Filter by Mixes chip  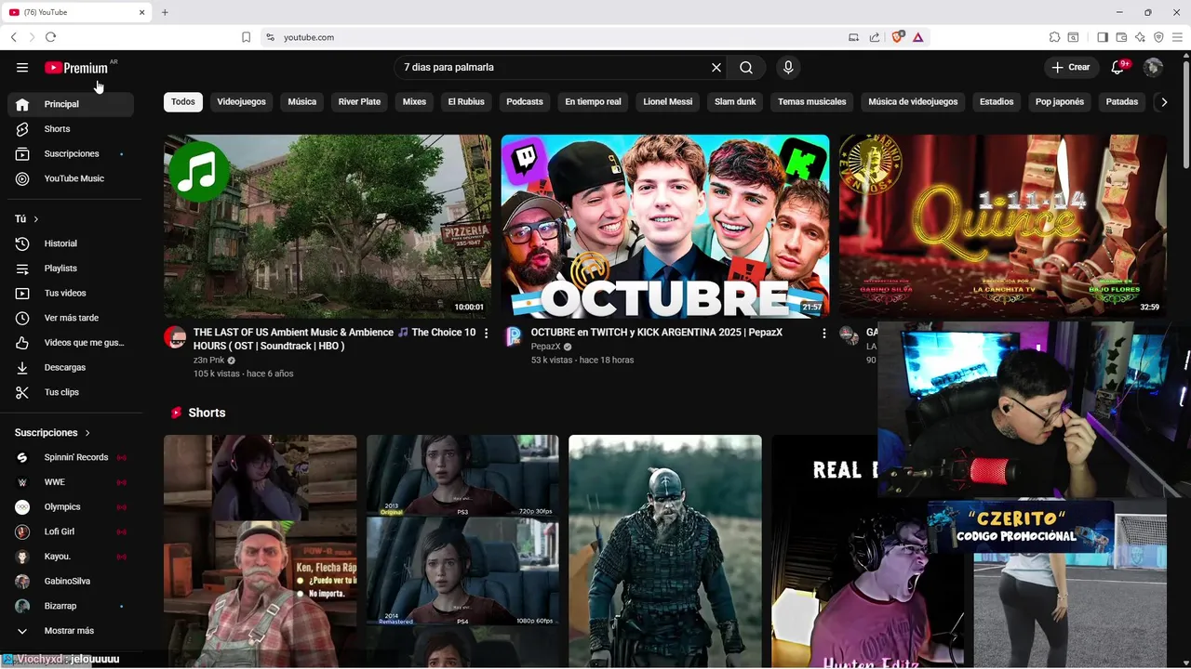coord(414,102)
